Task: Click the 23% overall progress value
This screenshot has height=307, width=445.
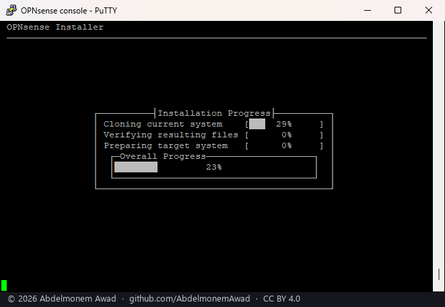Action: pyautogui.click(x=214, y=167)
